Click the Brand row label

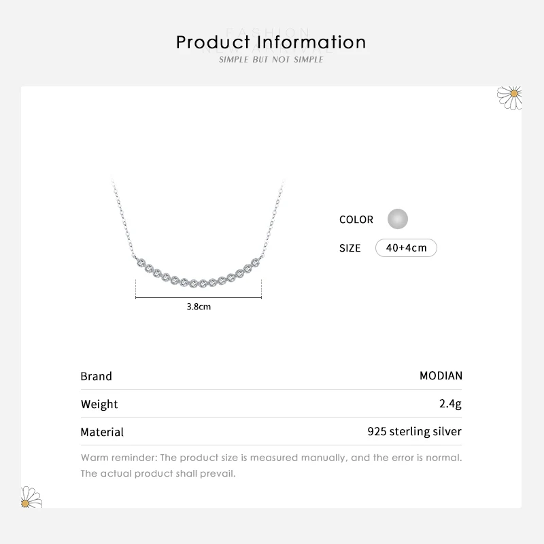tap(96, 376)
